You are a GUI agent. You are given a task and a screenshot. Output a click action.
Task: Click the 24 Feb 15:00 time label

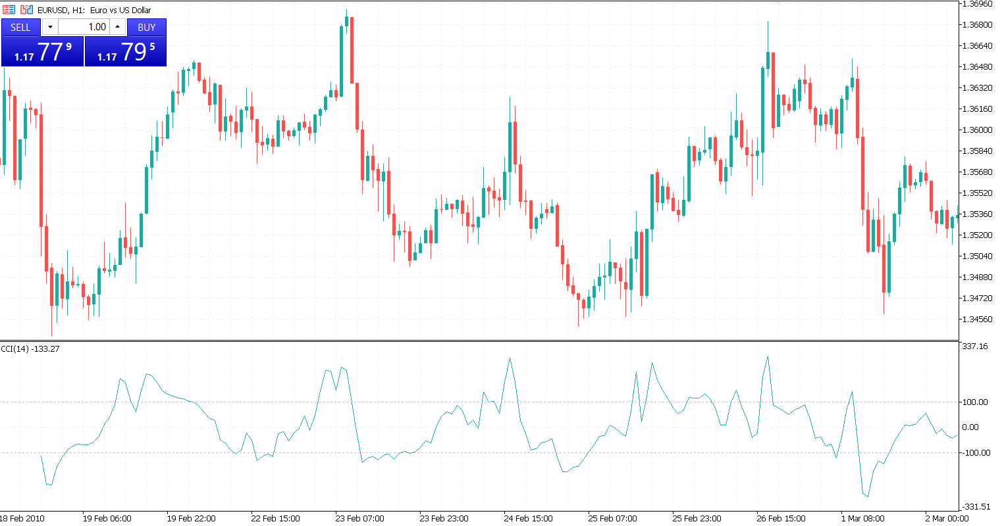pos(529,519)
